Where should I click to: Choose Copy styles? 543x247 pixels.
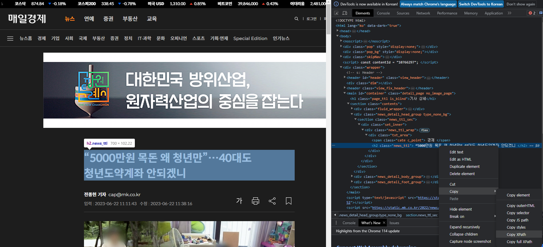pos(519,227)
